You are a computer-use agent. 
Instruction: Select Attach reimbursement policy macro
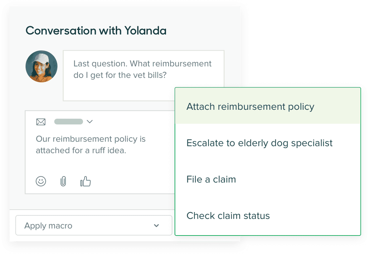(268, 107)
